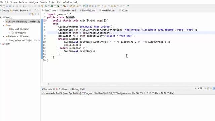Click the Coverage run icon in toolbar
Image resolution: width=215 pixels, height=121 pixels.
[x=58, y=6]
